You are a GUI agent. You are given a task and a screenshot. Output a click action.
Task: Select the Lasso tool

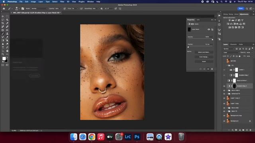(x=3, y=20)
